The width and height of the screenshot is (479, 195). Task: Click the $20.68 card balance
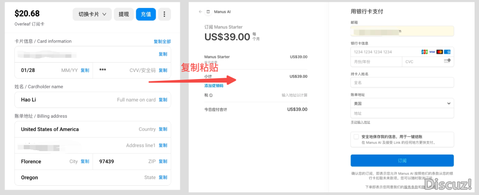[27, 13]
